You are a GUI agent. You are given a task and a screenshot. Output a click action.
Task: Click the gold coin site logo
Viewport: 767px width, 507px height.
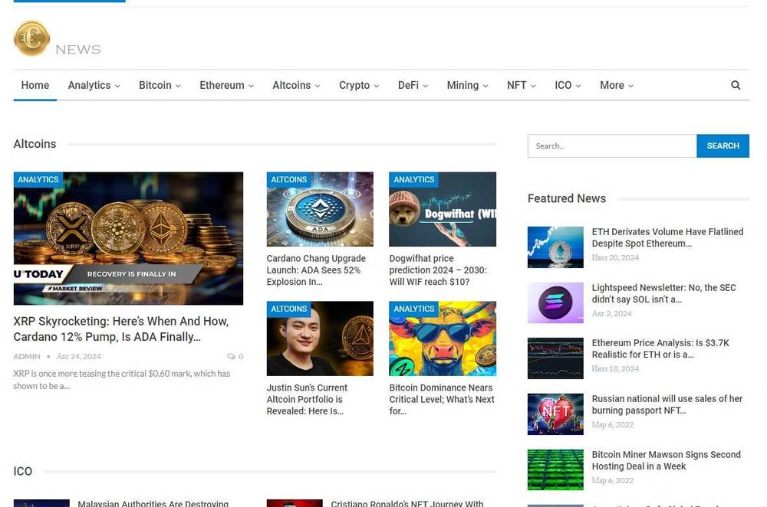[31, 38]
